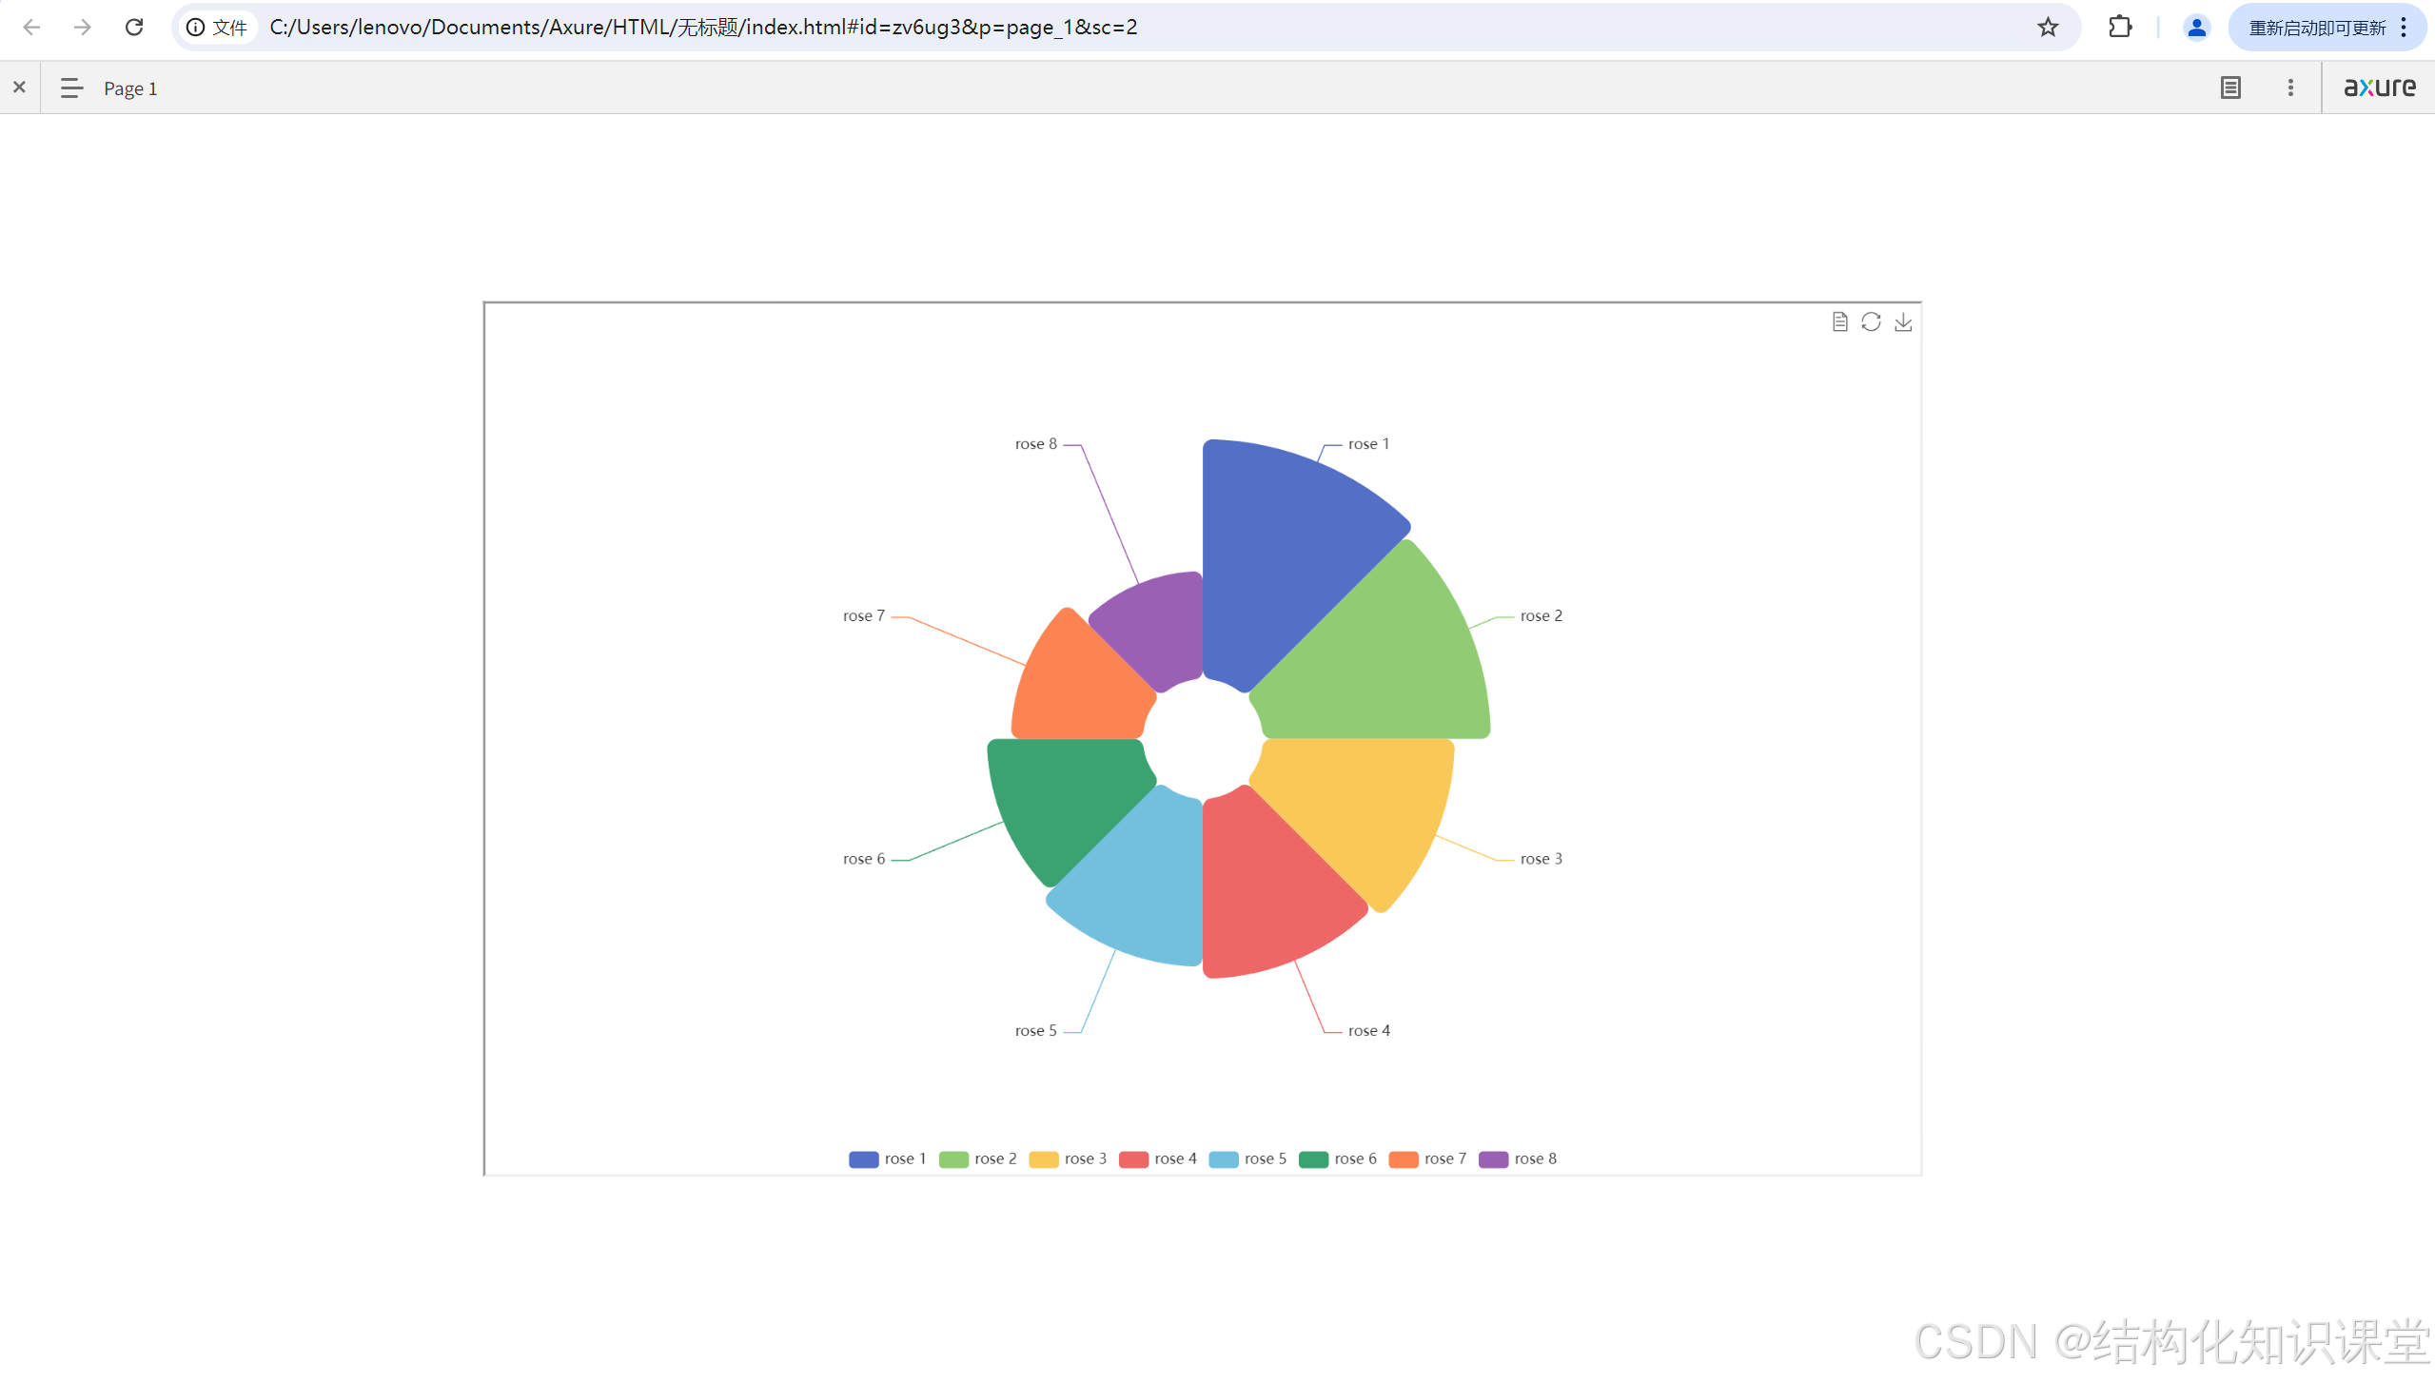Screen dimensions: 2435x1382
Task: Expand the Axure pages hamburger menu
Action: [71, 88]
